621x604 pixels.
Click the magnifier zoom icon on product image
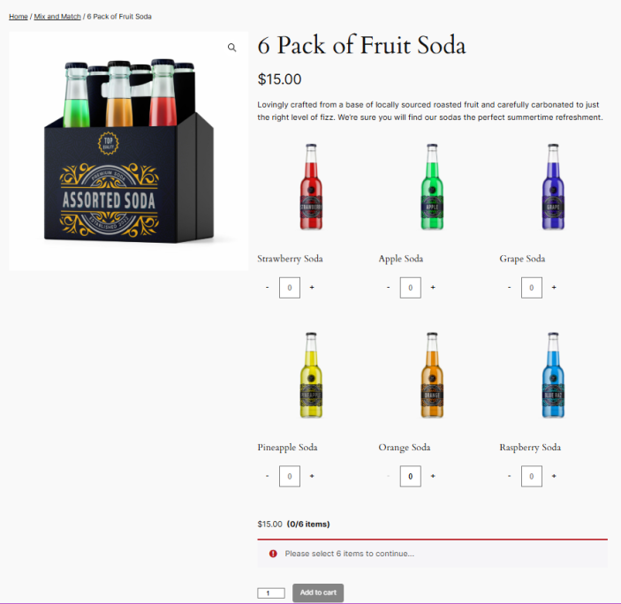coord(232,48)
